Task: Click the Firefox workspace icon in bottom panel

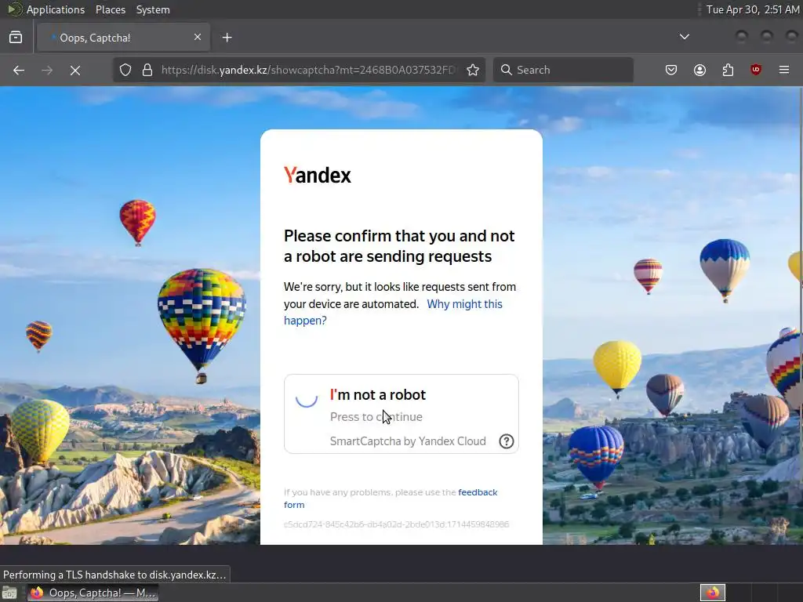Action: point(713,593)
